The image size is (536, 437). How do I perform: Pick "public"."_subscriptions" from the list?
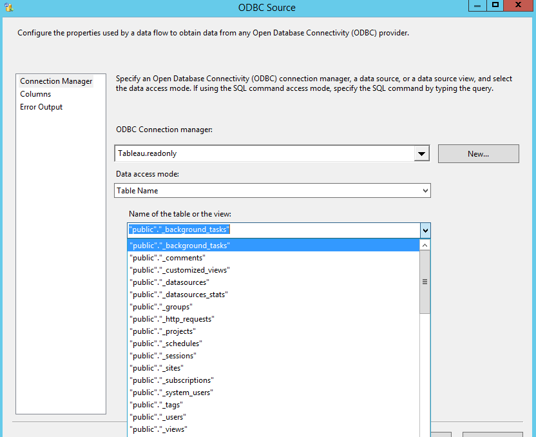(x=273, y=380)
